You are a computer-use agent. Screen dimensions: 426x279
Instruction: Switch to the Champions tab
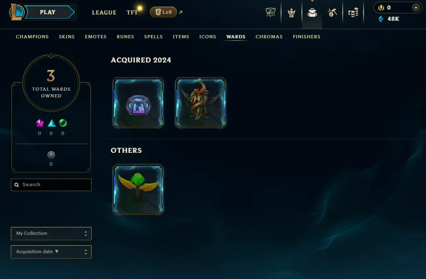32,37
